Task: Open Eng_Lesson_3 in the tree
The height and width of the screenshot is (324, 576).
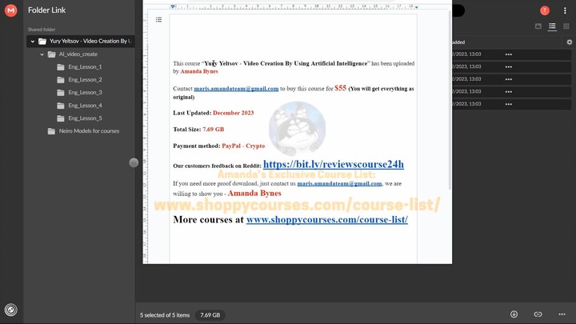Action: tap(86, 93)
